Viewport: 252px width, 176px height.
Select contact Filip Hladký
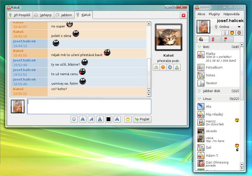(218, 114)
